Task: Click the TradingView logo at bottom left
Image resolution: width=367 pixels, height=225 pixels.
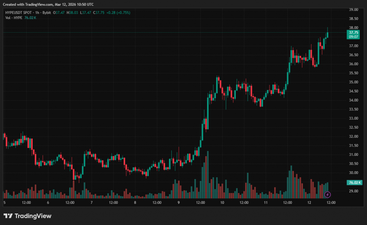Action: click(x=28, y=216)
